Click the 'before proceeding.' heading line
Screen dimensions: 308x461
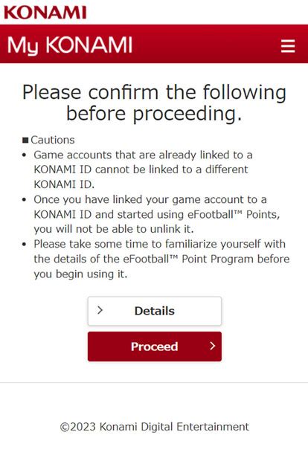(154, 114)
